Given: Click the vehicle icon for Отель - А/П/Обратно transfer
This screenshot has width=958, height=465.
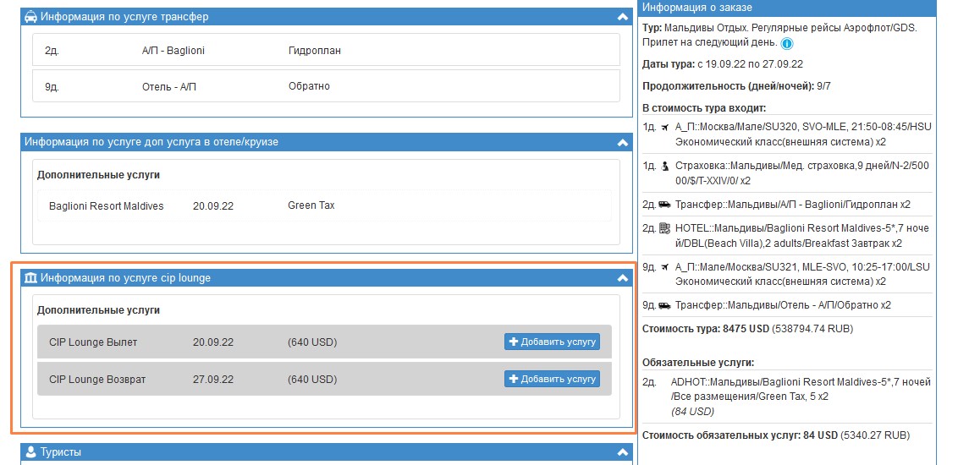Looking at the screenshot, I should [664, 305].
